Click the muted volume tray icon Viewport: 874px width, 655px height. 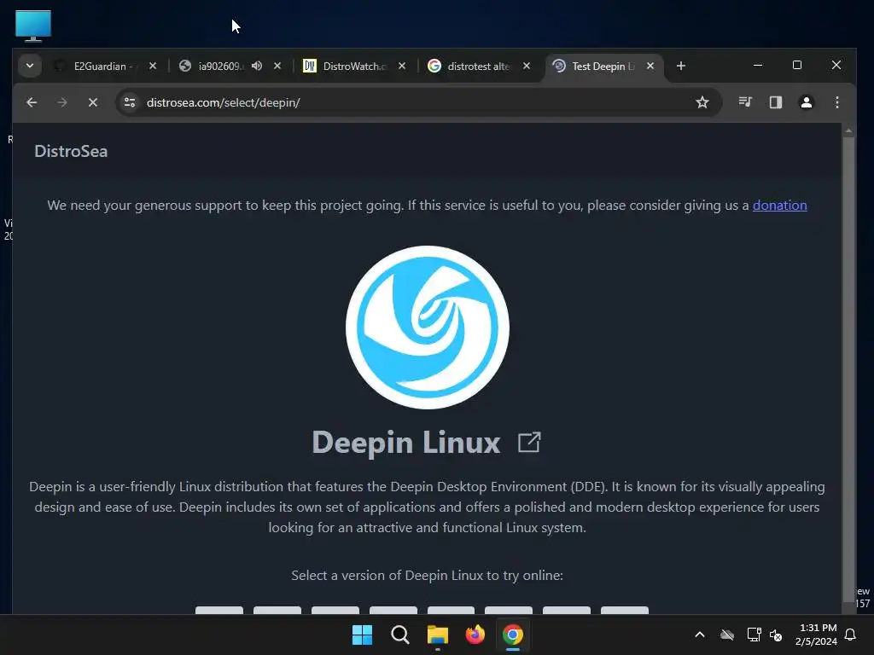click(x=776, y=635)
